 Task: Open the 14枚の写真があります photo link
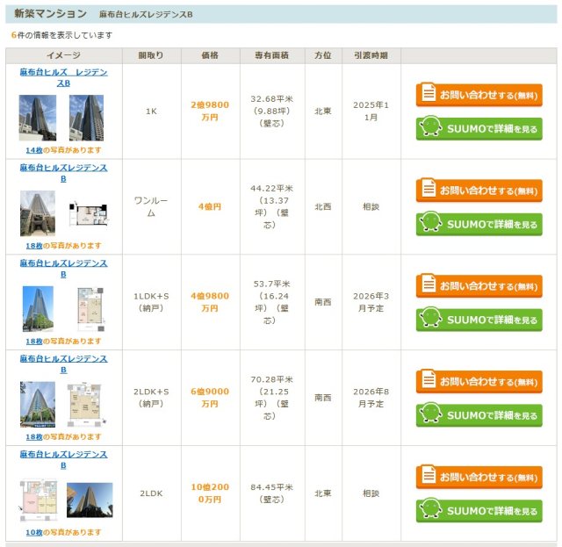(x=63, y=150)
